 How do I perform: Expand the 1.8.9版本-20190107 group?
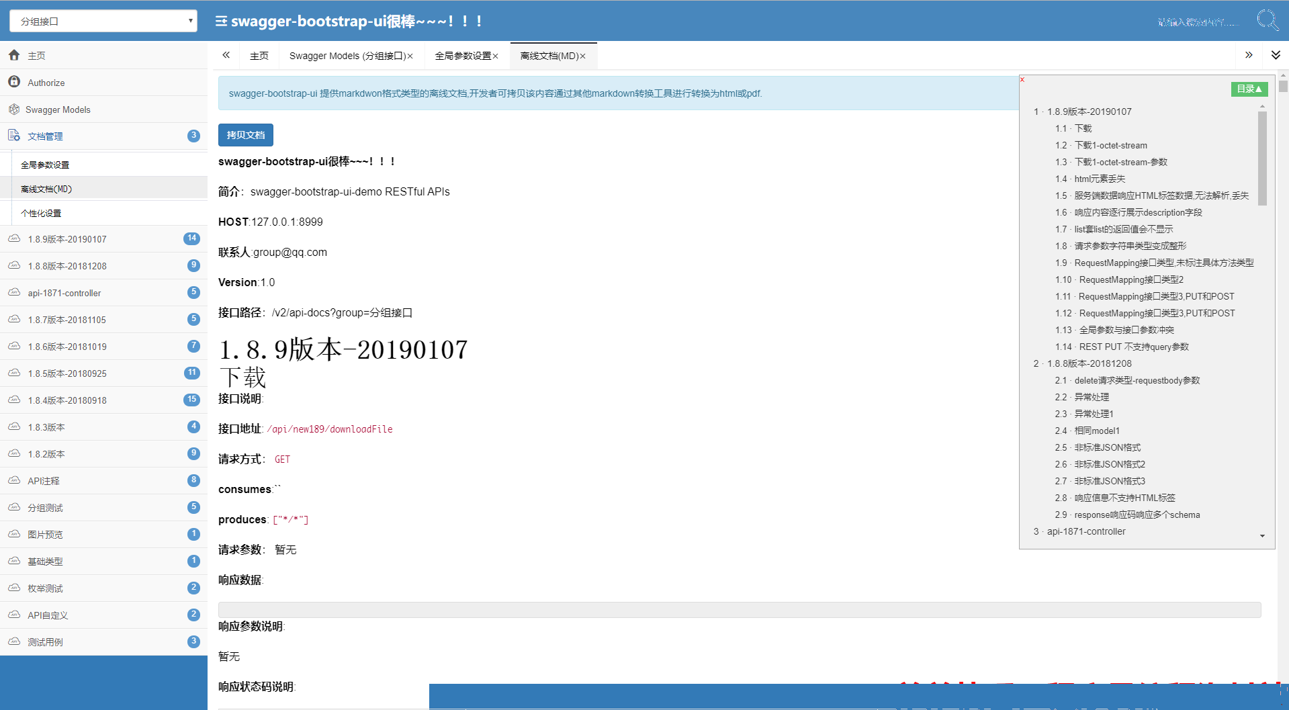(103, 239)
